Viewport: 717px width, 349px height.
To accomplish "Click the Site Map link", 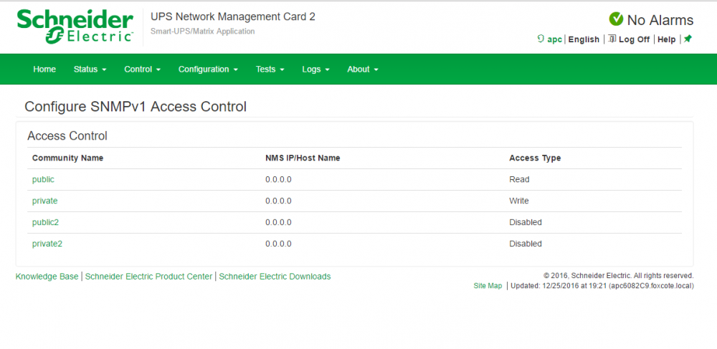I will pos(488,286).
